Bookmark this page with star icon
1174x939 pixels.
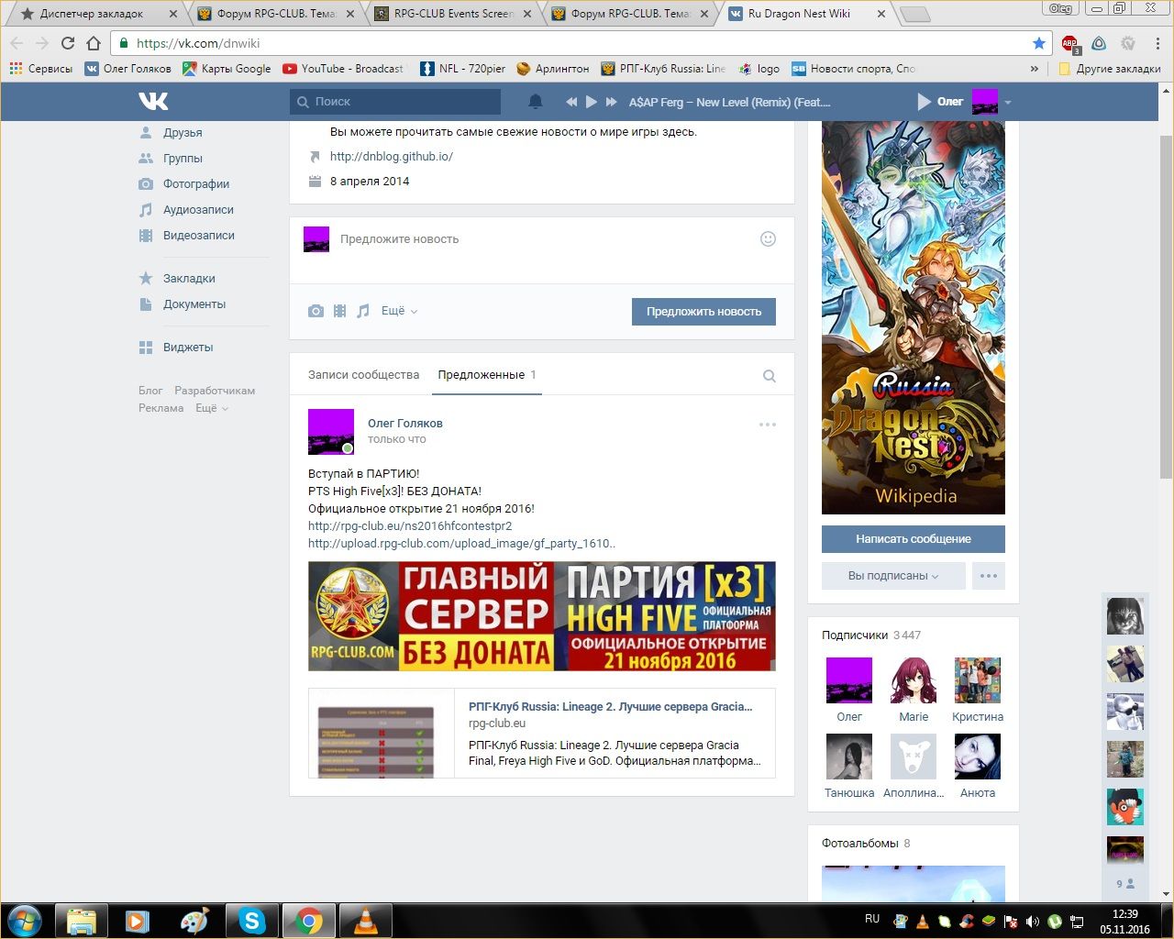[1038, 43]
